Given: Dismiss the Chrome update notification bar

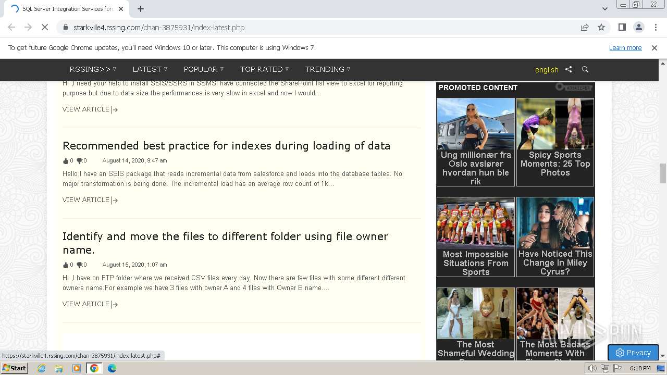Looking at the screenshot, I should pyautogui.click(x=654, y=47).
